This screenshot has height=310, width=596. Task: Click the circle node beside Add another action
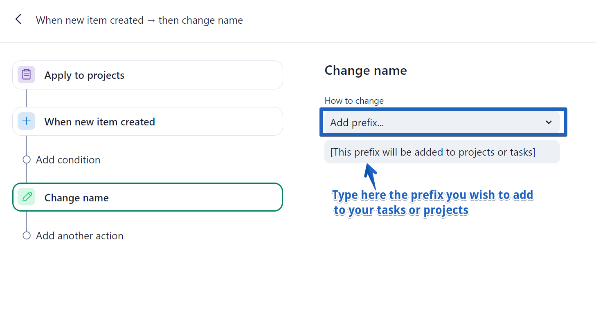click(27, 236)
